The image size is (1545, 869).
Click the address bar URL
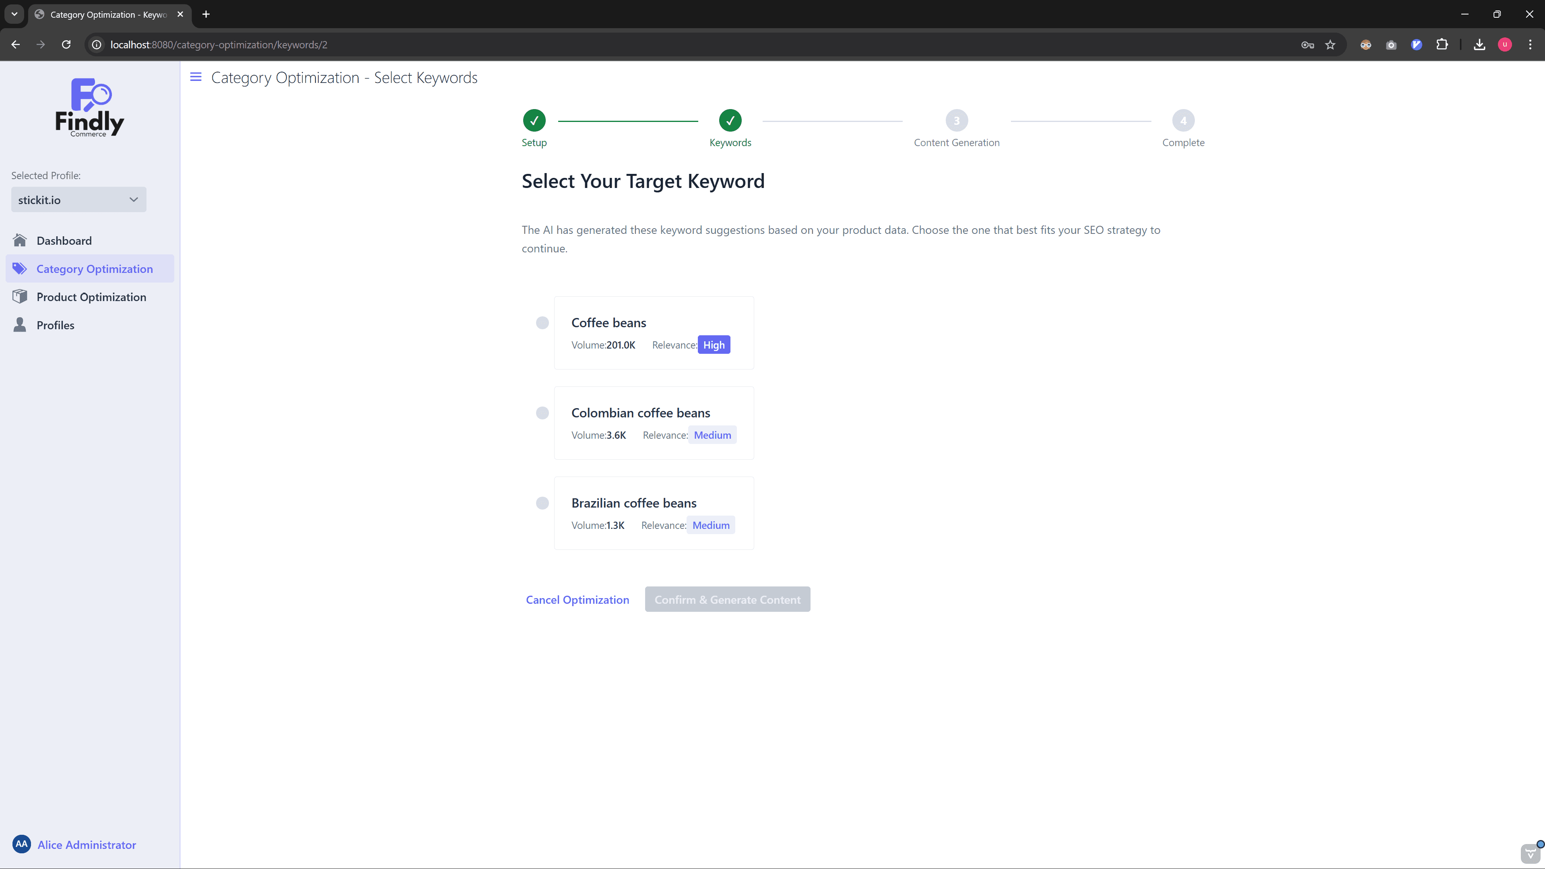pyautogui.click(x=219, y=45)
